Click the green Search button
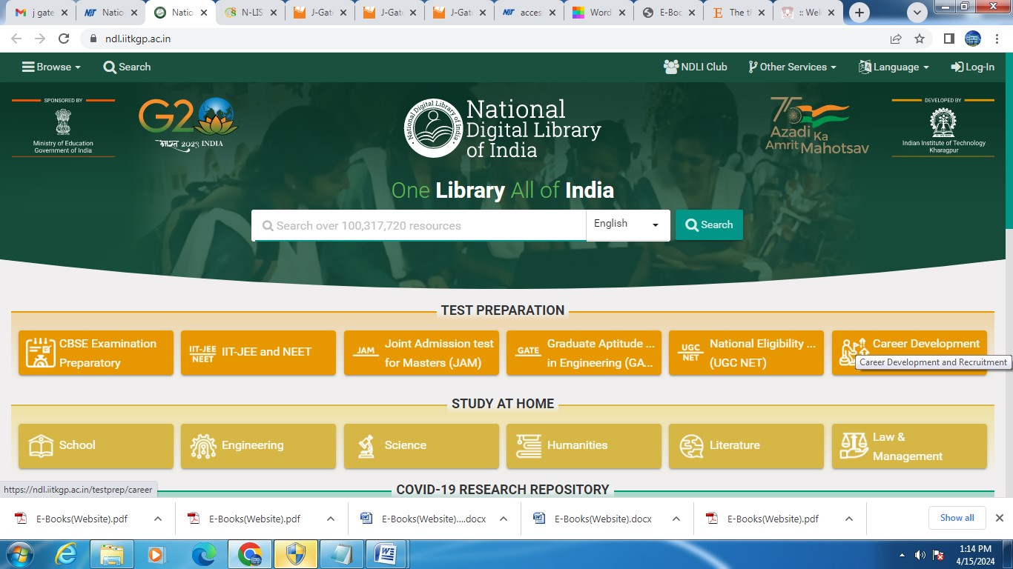Viewport: 1013px width, 569px height. pyautogui.click(x=709, y=224)
